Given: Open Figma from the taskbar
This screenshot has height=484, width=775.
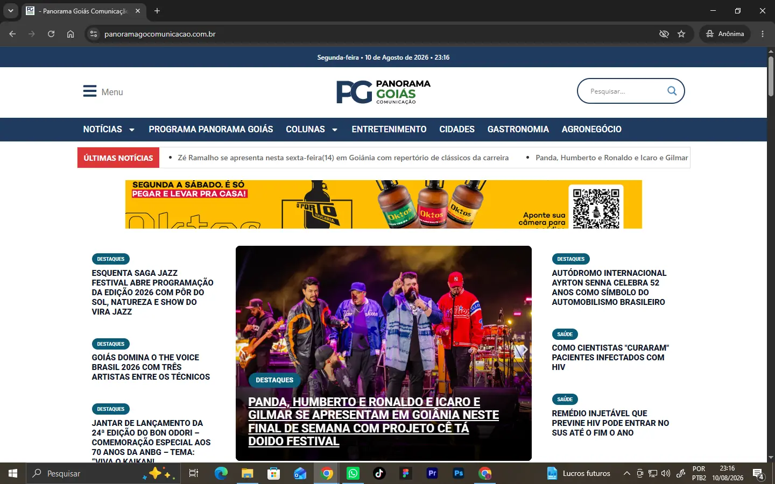Looking at the screenshot, I should [x=406, y=473].
